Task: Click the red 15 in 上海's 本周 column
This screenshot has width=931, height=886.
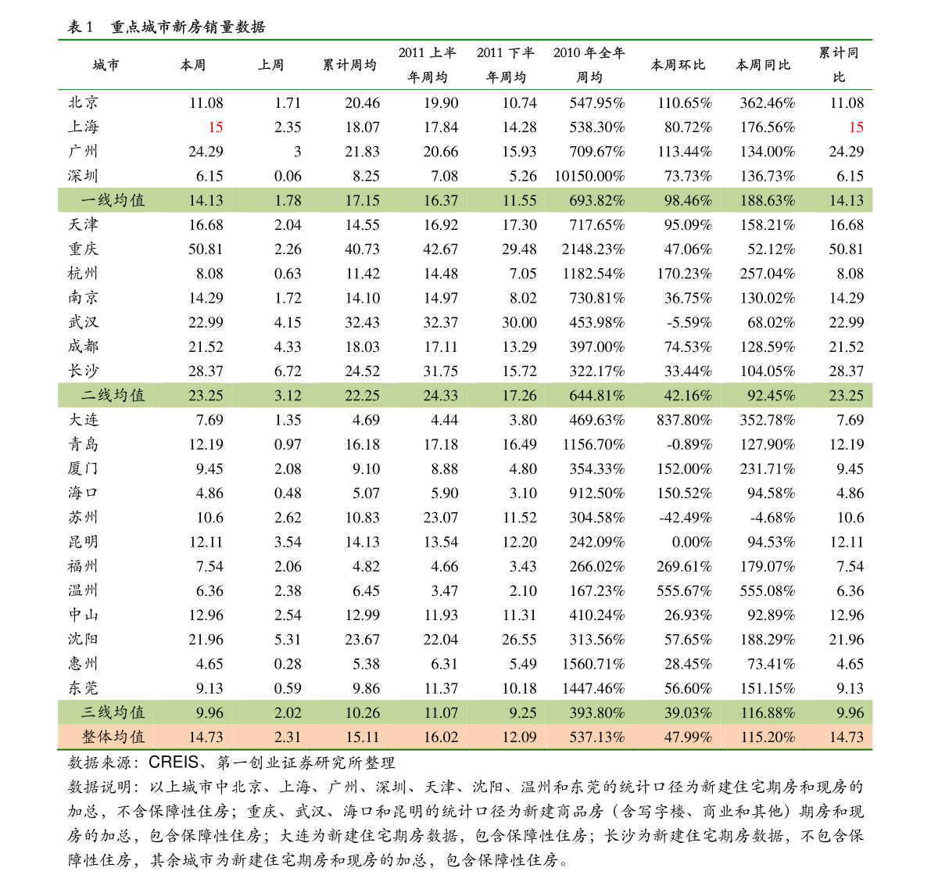Action: point(216,127)
